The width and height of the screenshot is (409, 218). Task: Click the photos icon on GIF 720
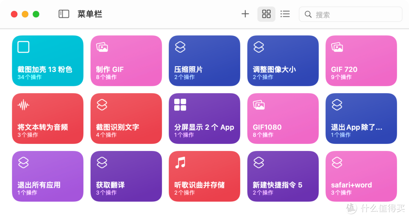coord(337,47)
